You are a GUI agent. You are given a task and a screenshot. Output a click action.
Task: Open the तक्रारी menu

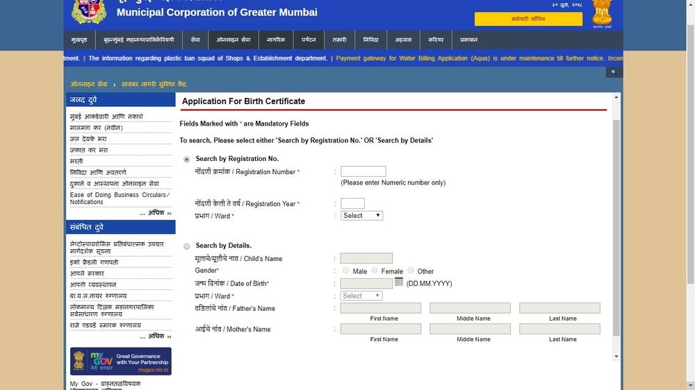340,40
